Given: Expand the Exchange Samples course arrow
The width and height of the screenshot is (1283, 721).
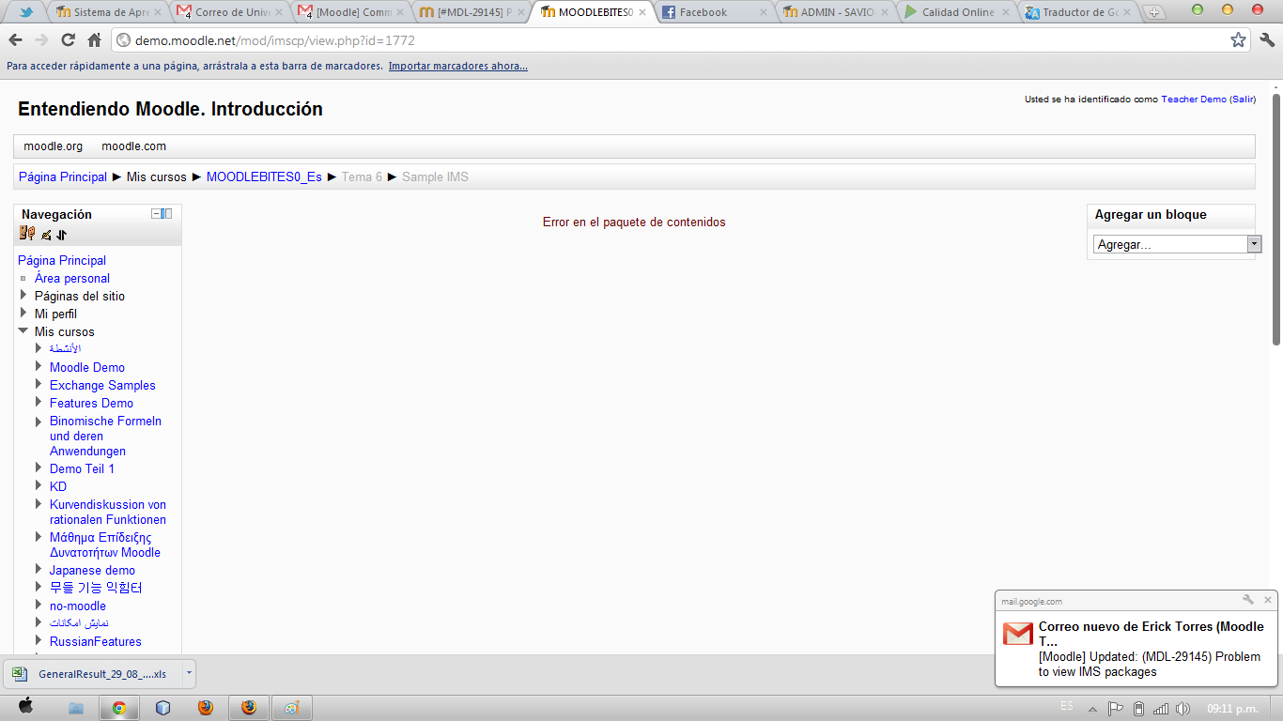Looking at the screenshot, I should [x=39, y=384].
